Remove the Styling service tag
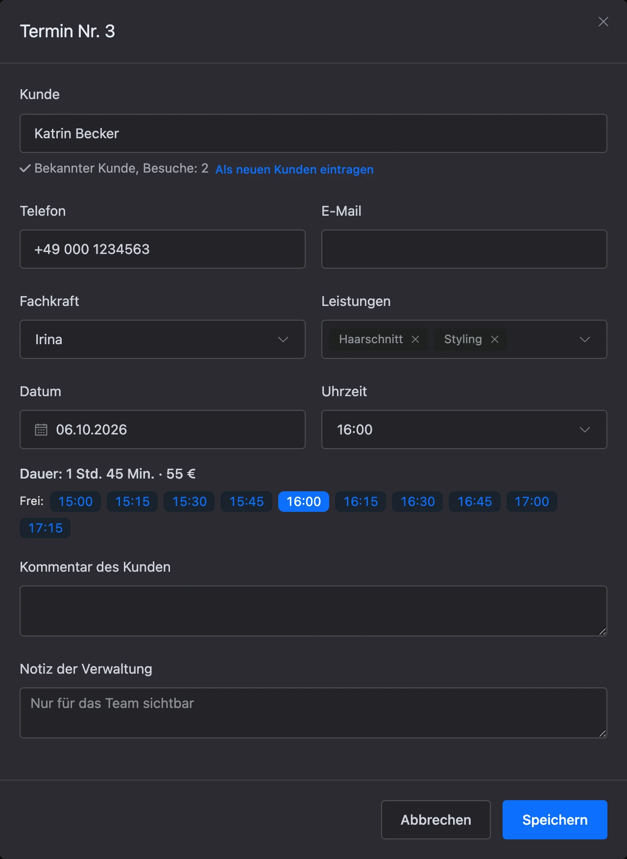627x859 pixels. 495,339
